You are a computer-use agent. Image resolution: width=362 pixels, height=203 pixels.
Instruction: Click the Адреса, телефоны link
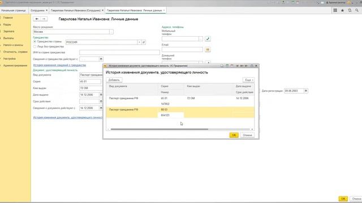click(x=173, y=27)
